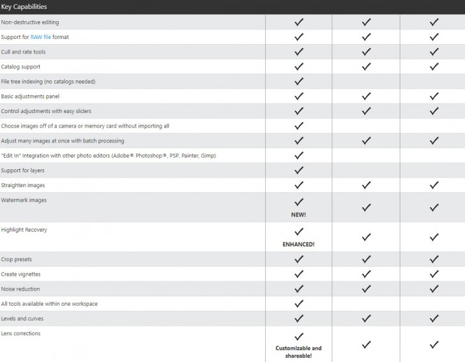The image size is (465, 362).
Task: Click the Lens corrections row label
Action: coord(22,333)
